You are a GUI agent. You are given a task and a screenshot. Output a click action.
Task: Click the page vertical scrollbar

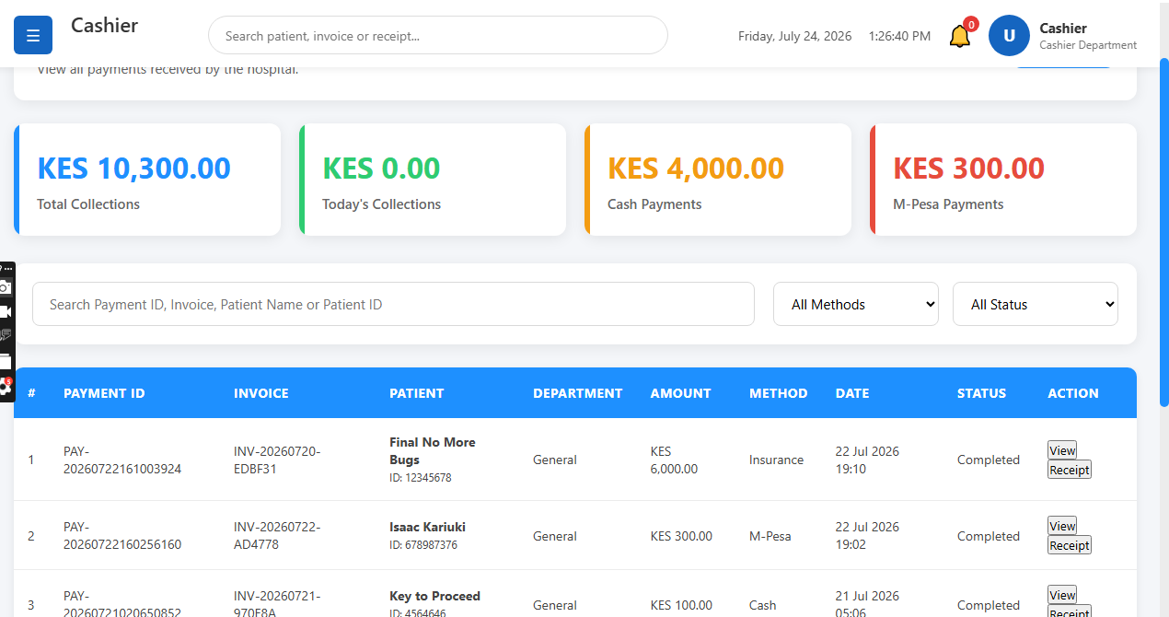(x=1163, y=232)
